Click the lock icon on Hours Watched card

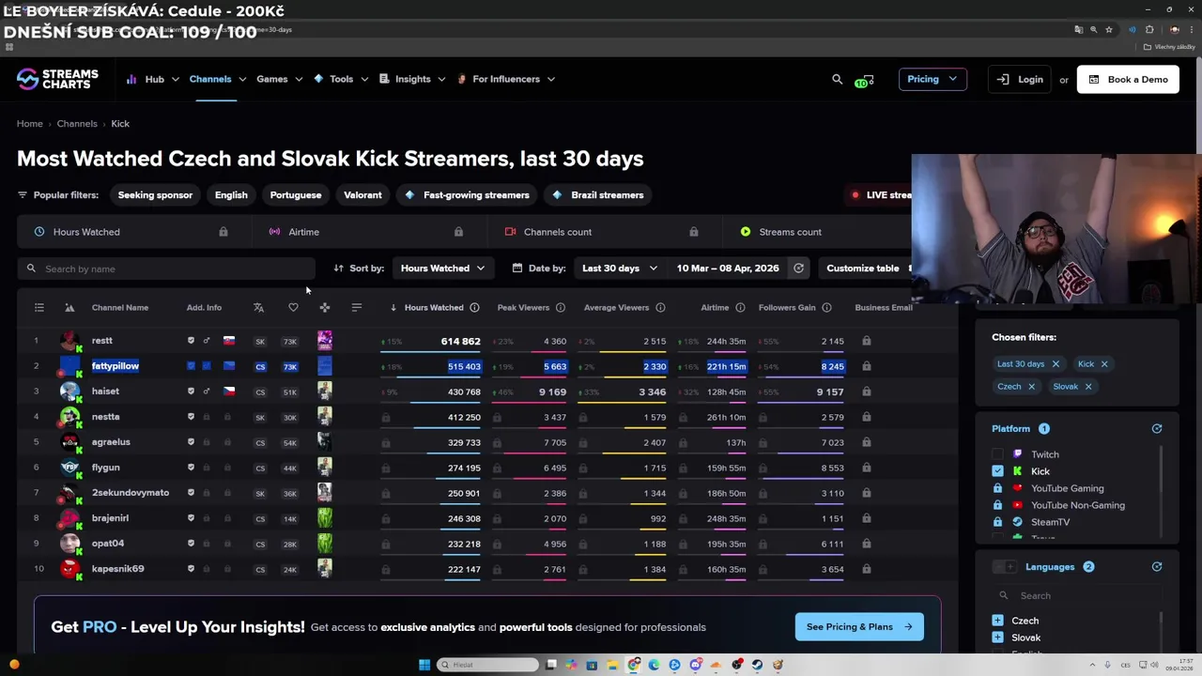(x=223, y=232)
